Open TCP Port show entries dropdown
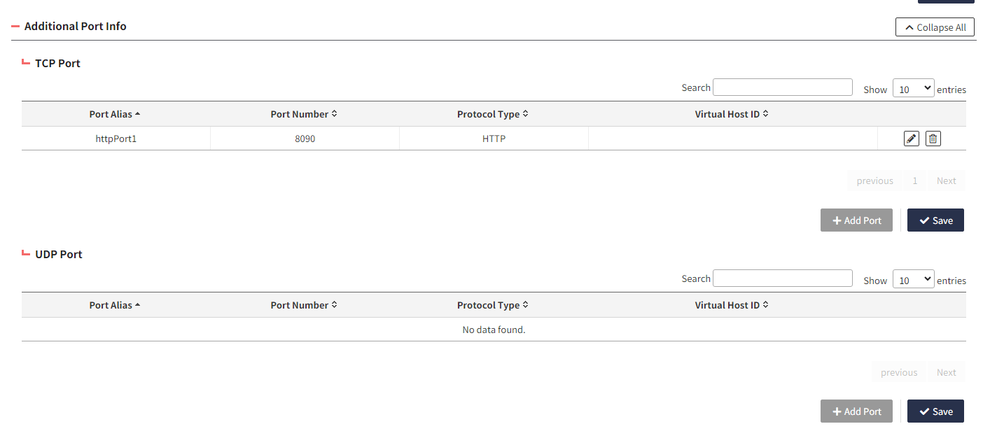 click(913, 89)
